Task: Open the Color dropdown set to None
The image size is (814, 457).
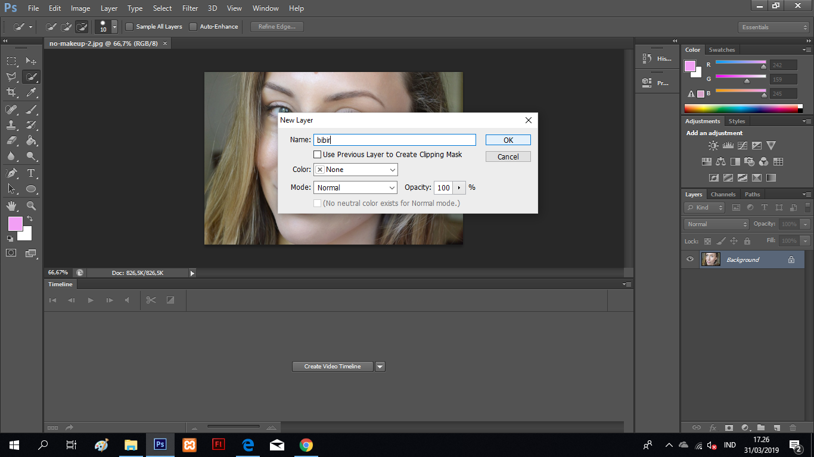Action: pyautogui.click(x=355, y=169)
